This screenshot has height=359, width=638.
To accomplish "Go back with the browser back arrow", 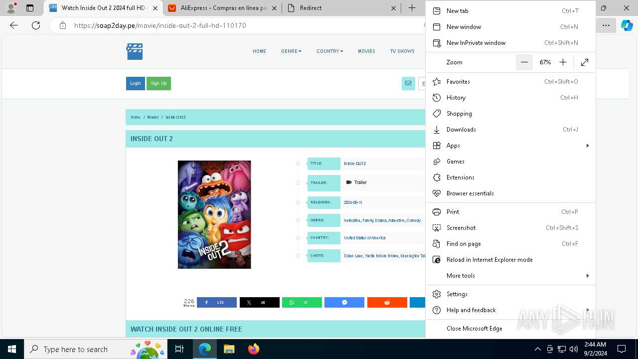I will coord(14,25).
